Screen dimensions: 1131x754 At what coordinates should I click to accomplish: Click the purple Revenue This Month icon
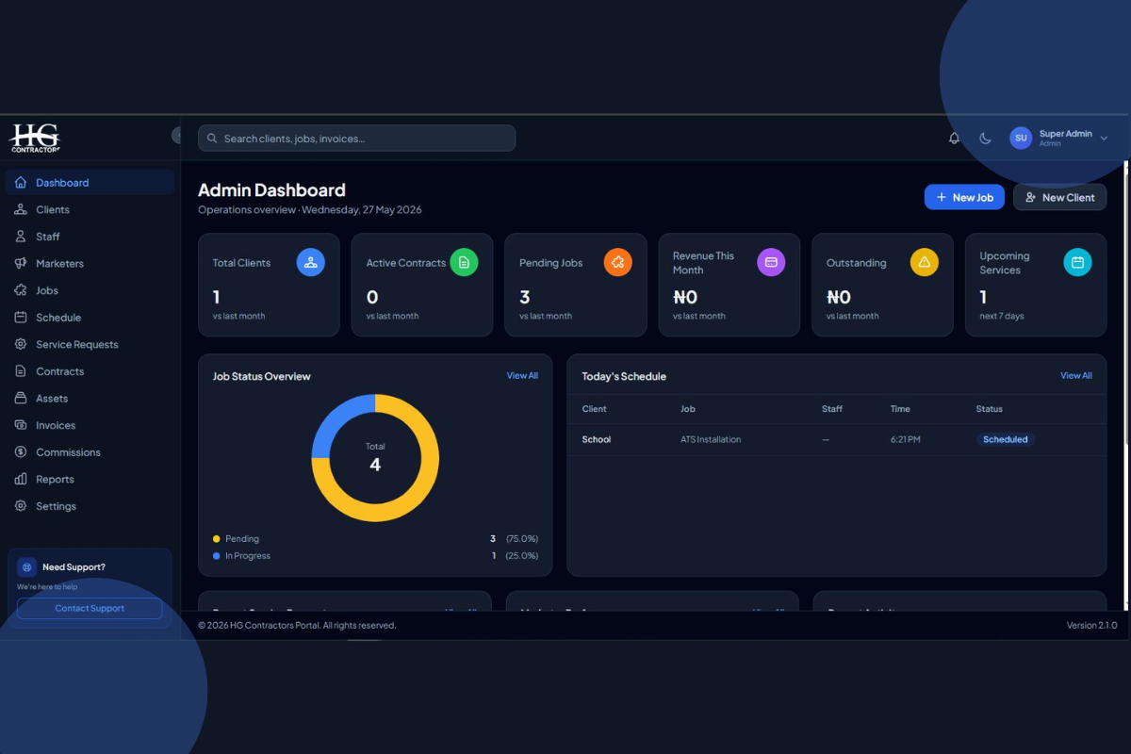click(x=771, y=262)
